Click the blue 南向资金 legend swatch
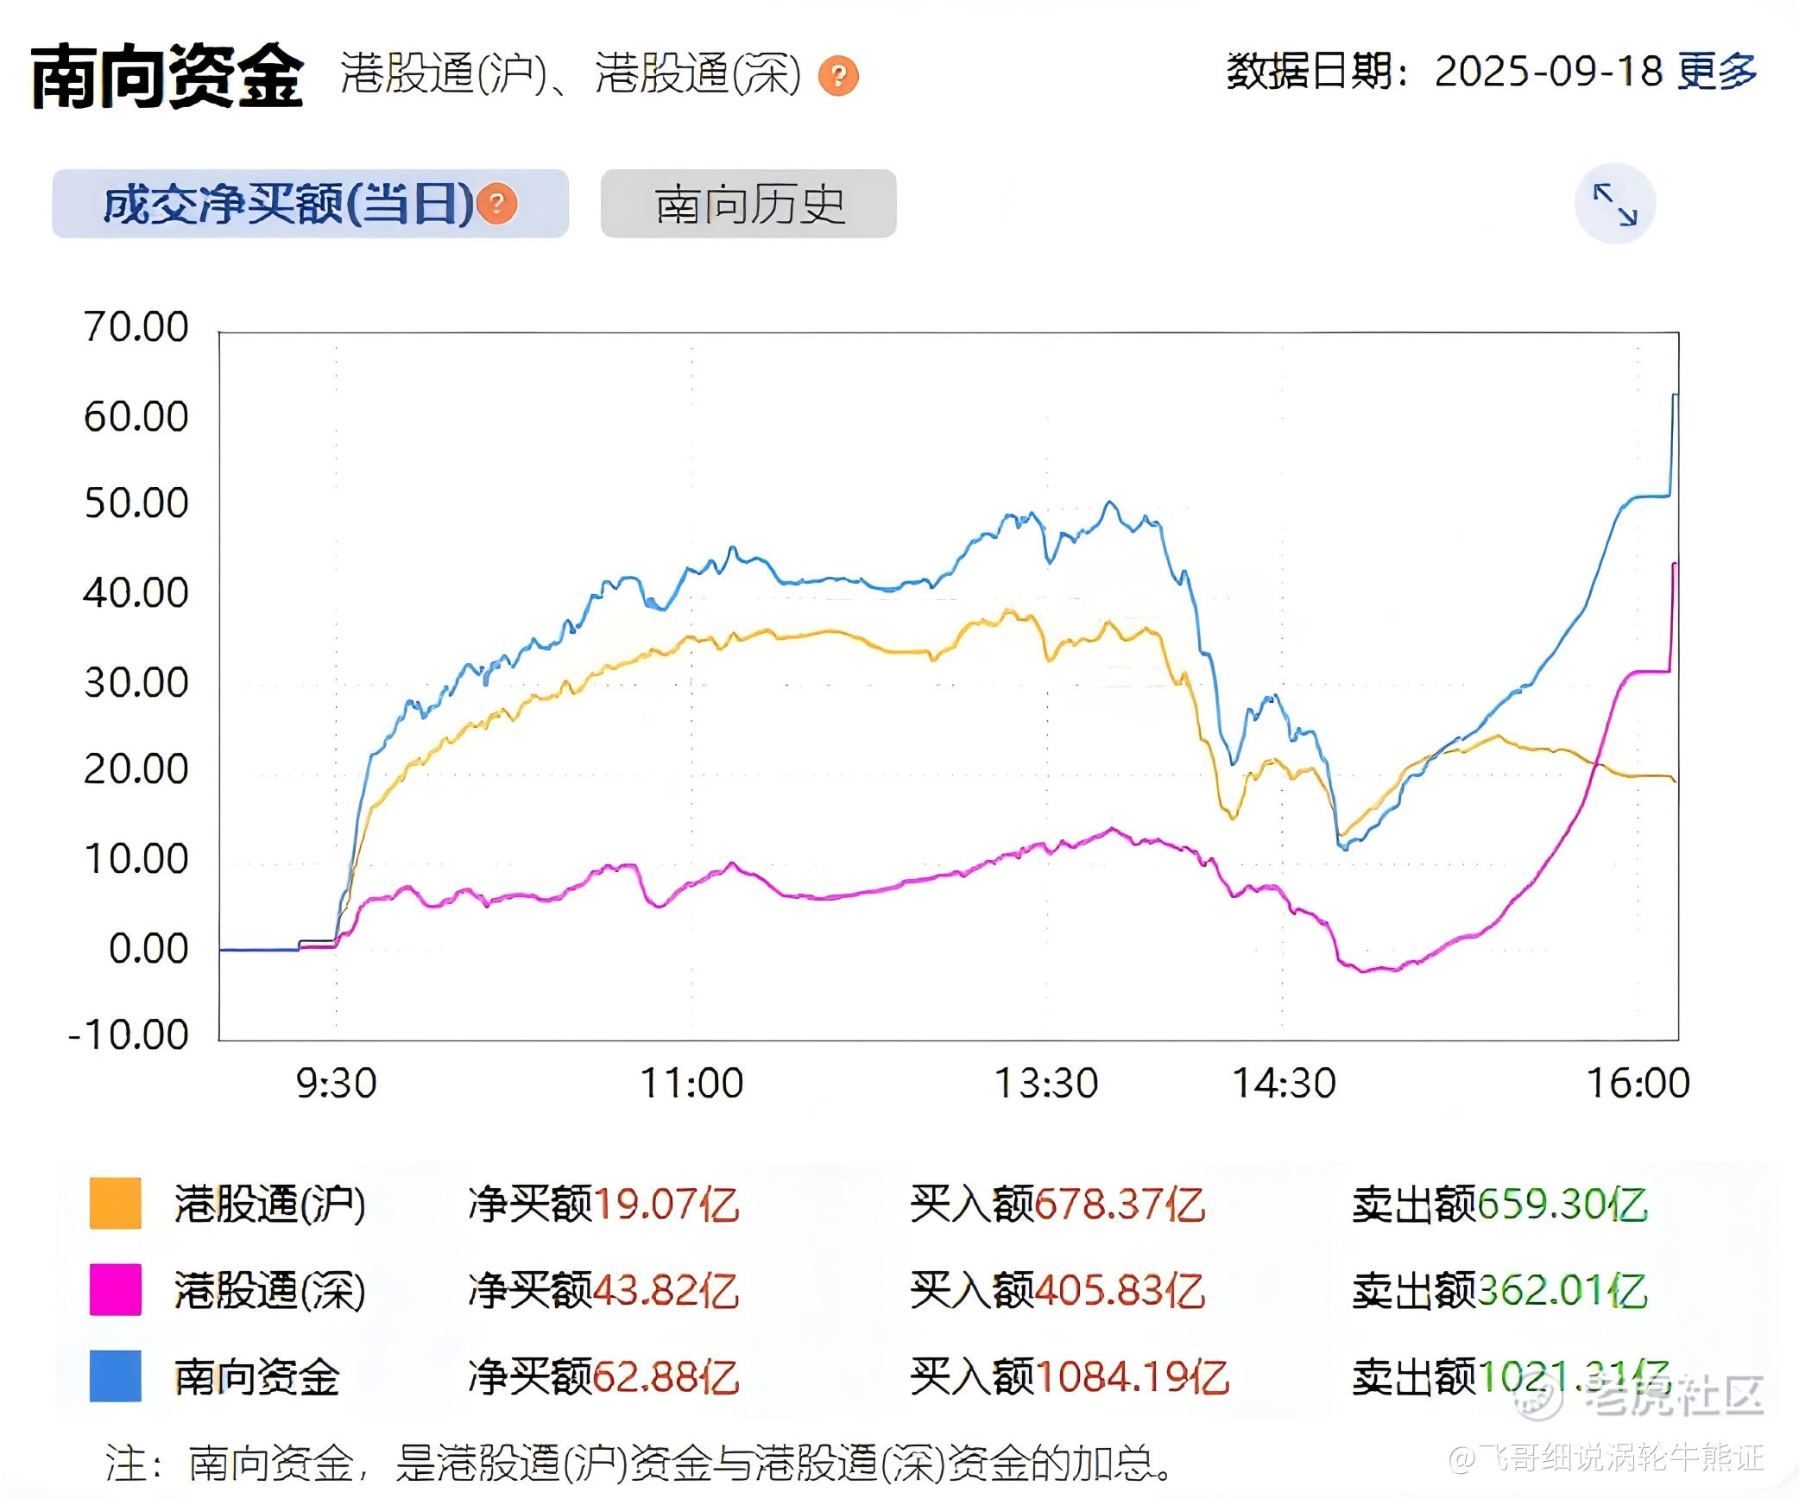 (x=116, y=1376)
